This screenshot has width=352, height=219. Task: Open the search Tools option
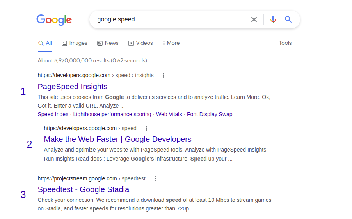pos(285,43)
